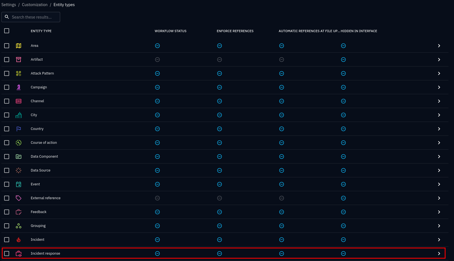Viewport: 454px width, 261px height.
Task: Click the Entity types breadcrumb
Action: pos(64,5)
